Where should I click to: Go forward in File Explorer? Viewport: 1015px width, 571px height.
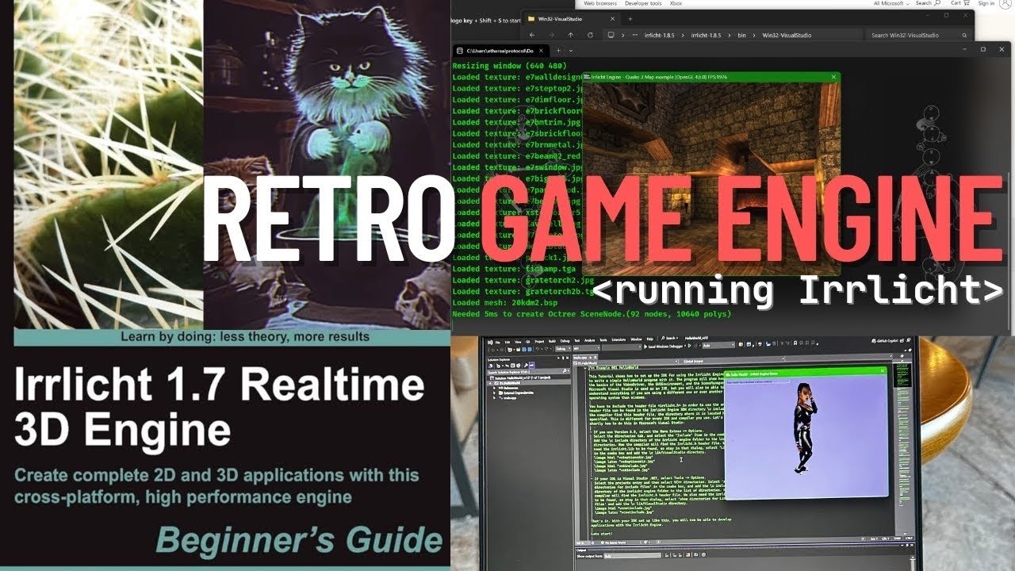[x=551, y=35]
